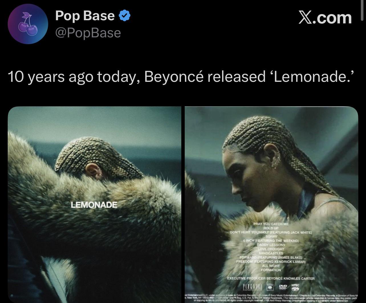Open the Lemonade back cover image
Image resolution: width=366 pixels, height=303 pixels.
coord(271,205)
